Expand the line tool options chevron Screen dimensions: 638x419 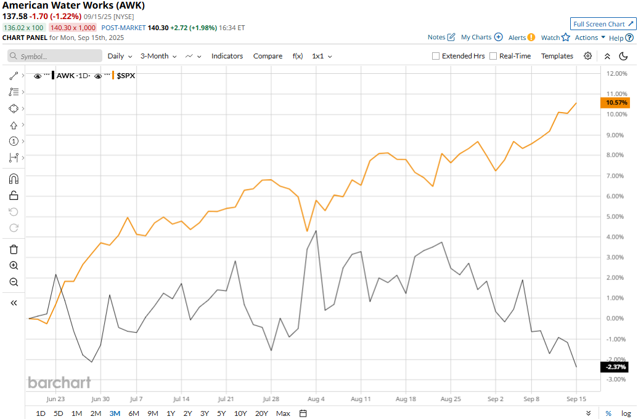coord(23,76)
